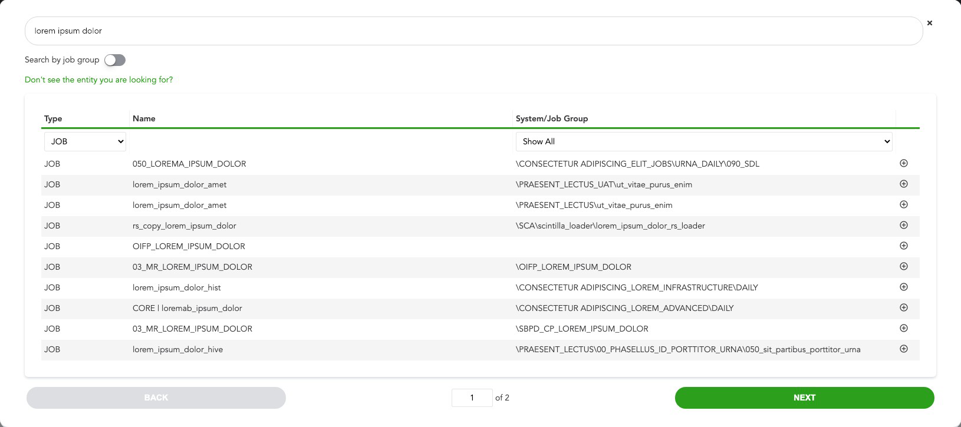Click the Type column header
The width and height of the screenshot is (961, 427).
click(x=53, y=118)
